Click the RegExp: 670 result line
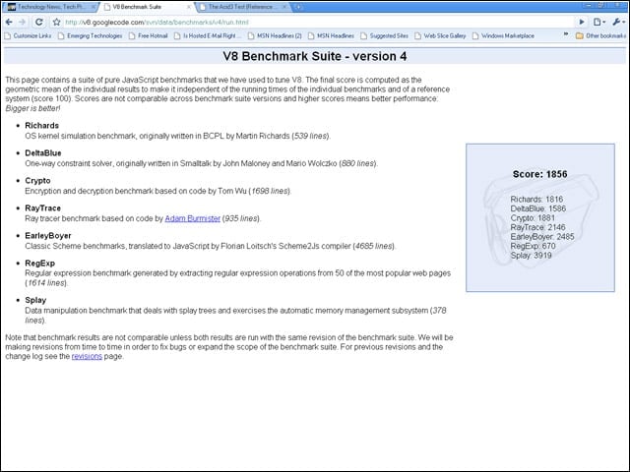The image size is (630, 472). click(x=533, y=246)
